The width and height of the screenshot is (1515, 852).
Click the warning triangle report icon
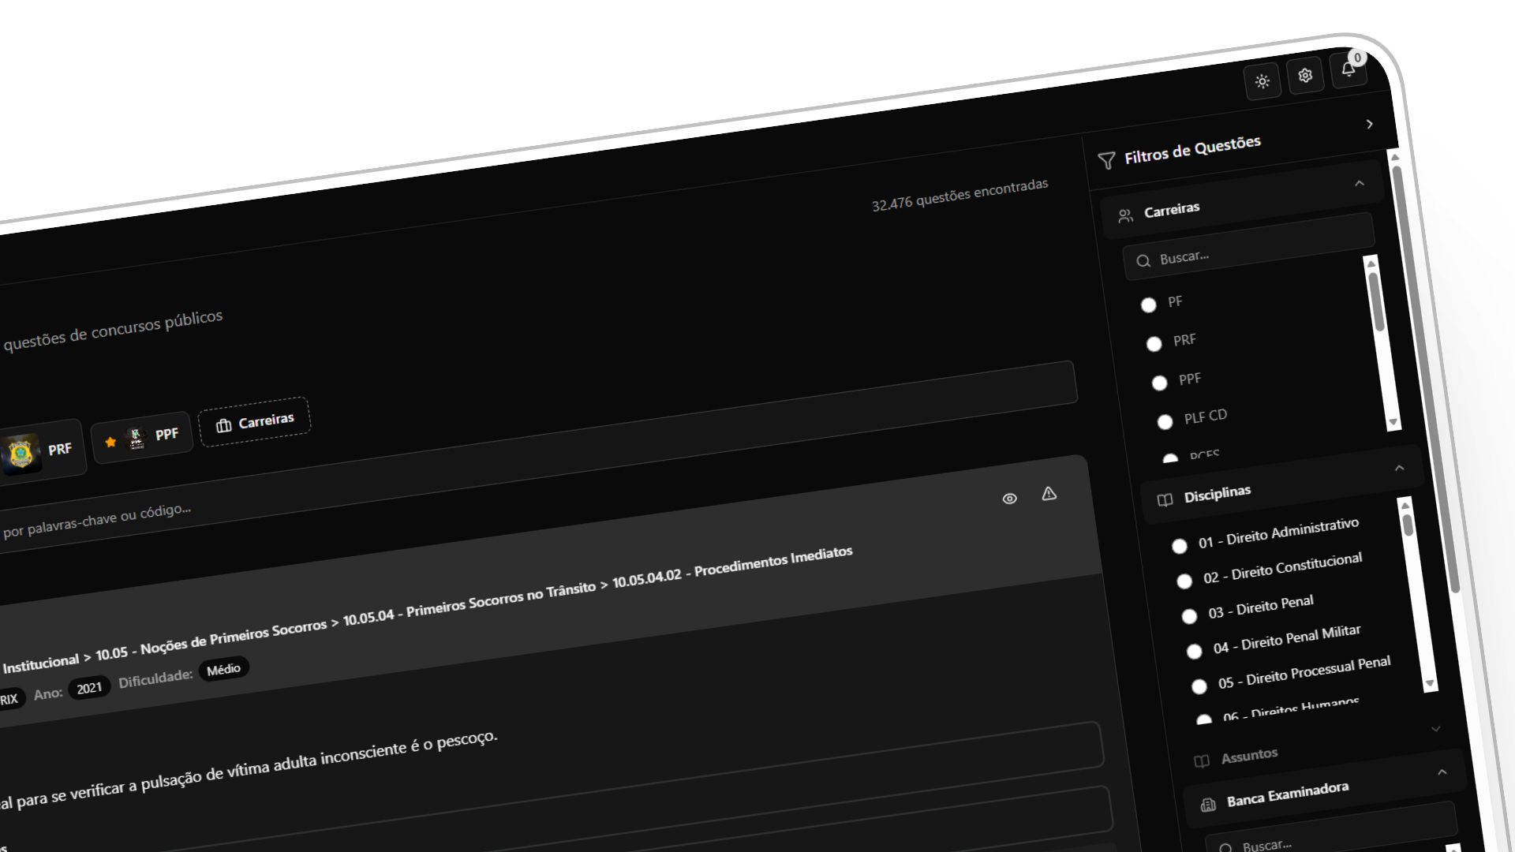[1049, 494]
